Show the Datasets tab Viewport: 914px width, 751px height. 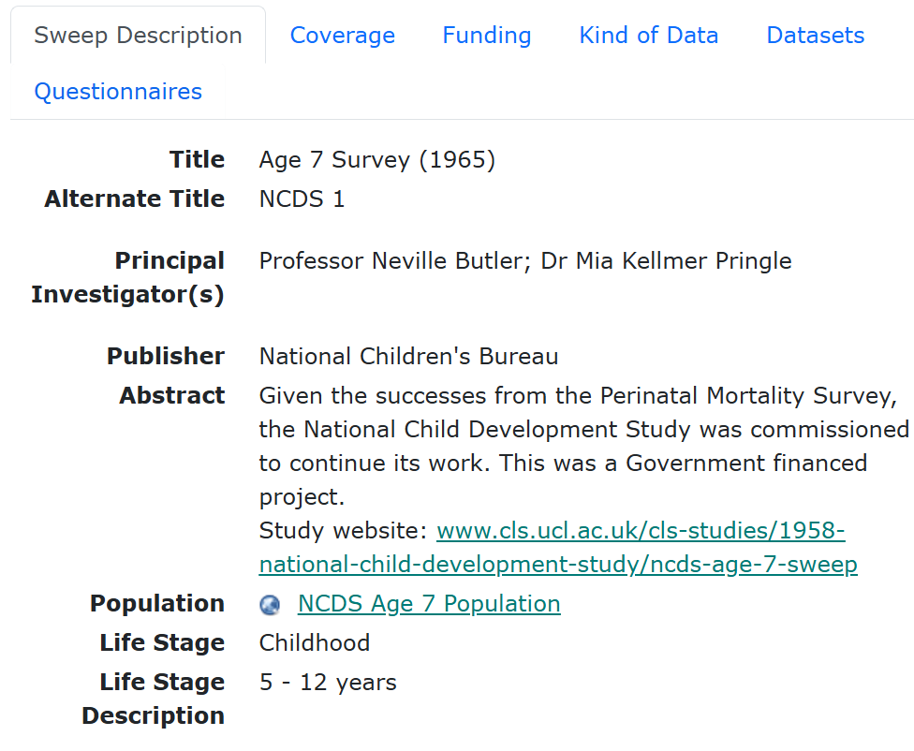pyautogui.click(x=815, y=36)
